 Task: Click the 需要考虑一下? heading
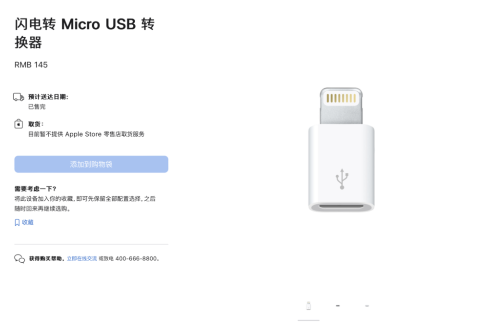[35, 189]
